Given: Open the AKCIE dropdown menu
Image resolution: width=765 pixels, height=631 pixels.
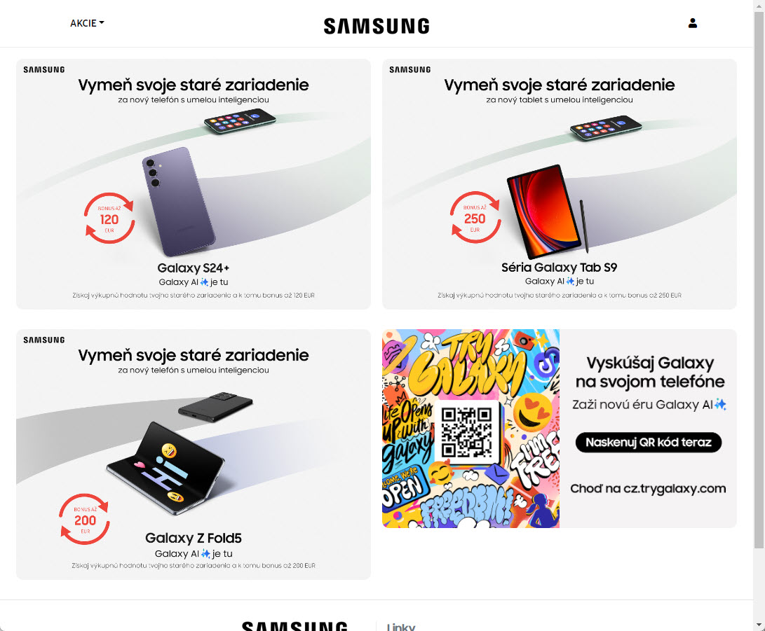Looking at the screenshot, I should pos(87,23).
